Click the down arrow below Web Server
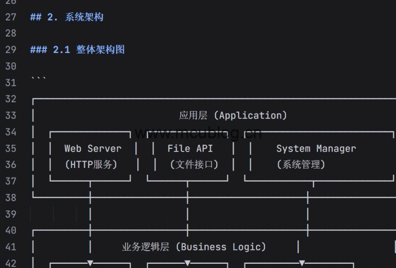The image size is (396, 268). click(x=90, y=263)
